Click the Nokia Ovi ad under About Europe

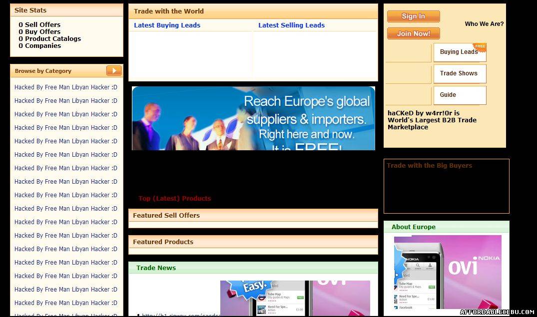tap(448, 272)
